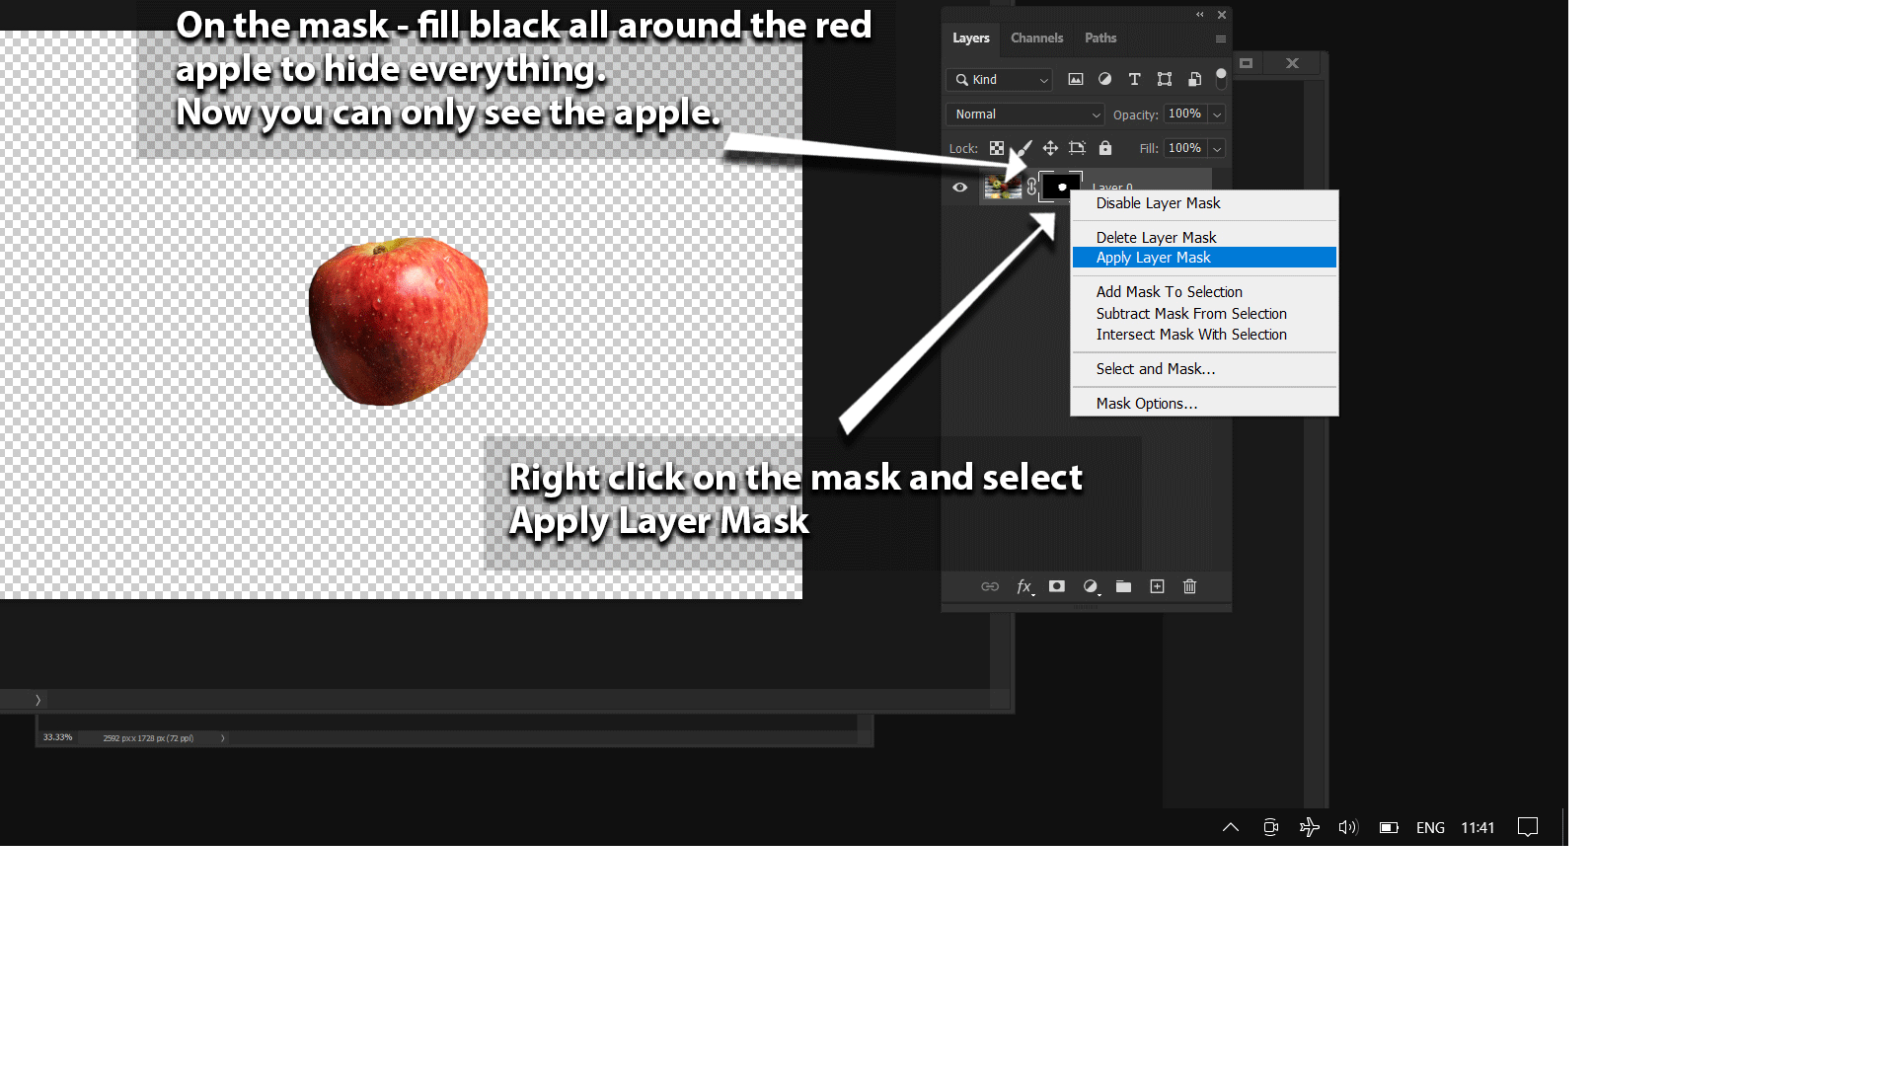Screen dimensions: 1895x1066
Task: Click the Fill percentage field
Action: [x=1184, y=148]
